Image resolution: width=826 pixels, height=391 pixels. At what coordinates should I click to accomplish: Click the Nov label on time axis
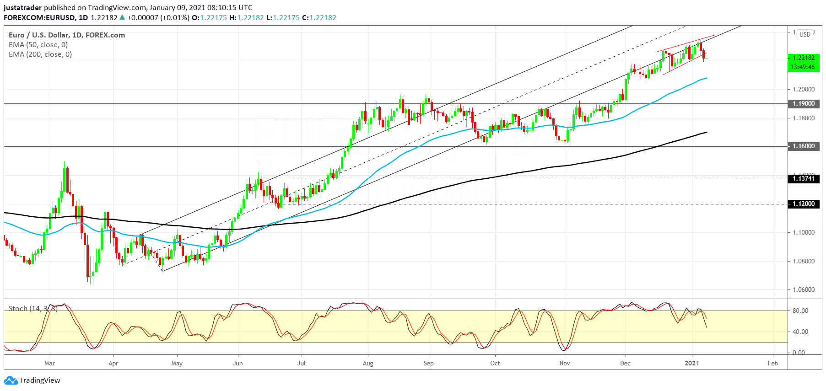click(x=565, y=364)
